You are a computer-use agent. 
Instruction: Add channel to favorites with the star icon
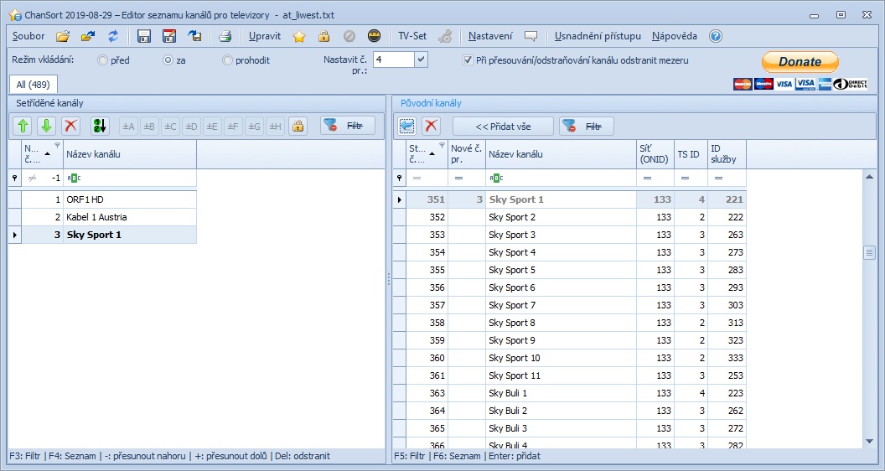299,36
